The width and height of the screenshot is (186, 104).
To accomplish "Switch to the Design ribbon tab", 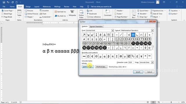I will (x=28, y=7).
